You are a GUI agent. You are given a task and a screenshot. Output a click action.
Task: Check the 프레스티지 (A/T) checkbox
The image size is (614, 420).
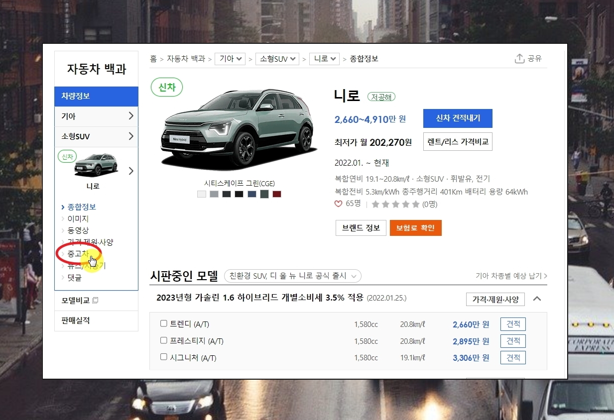[x=163, y=340]
